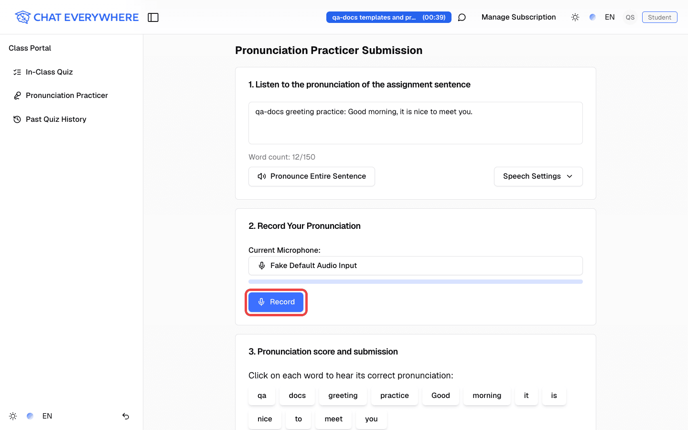This screenshot has height=430, width=688.
Task: Click the Chat Everywhere logo
Action: point(76,17)
